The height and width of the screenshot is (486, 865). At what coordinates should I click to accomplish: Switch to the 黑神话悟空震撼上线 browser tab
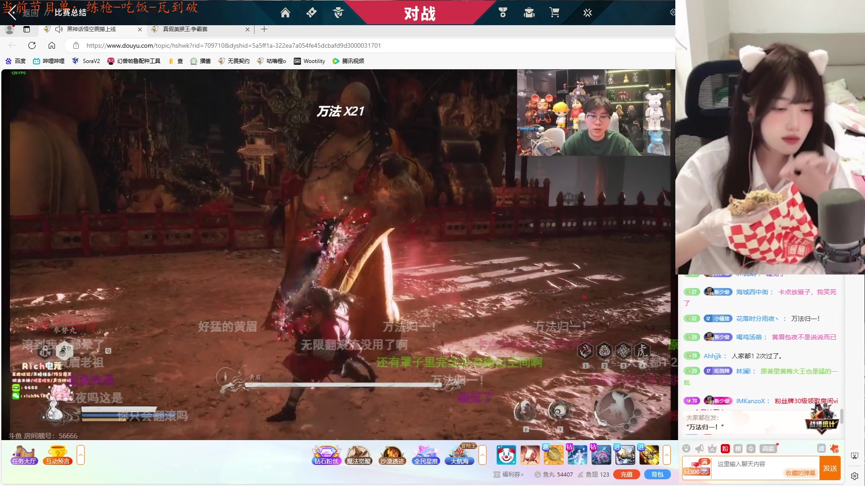(91, 29)
